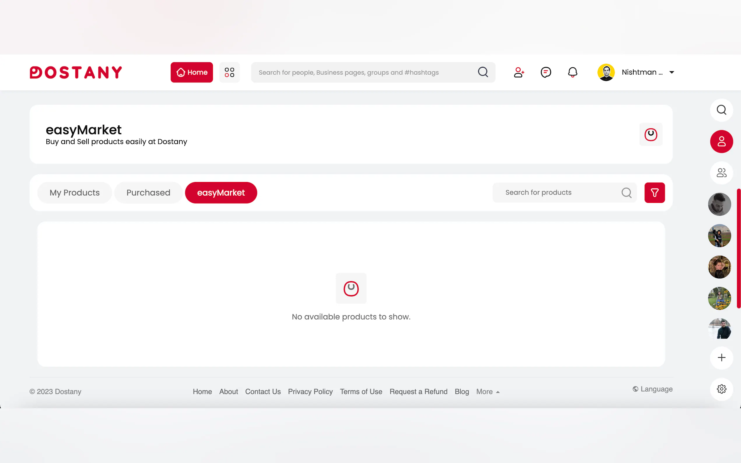The width and height of the screenshot is (741, 463).
Task: Open the four-circle apps grid menu
Action: tap(229, 72)
